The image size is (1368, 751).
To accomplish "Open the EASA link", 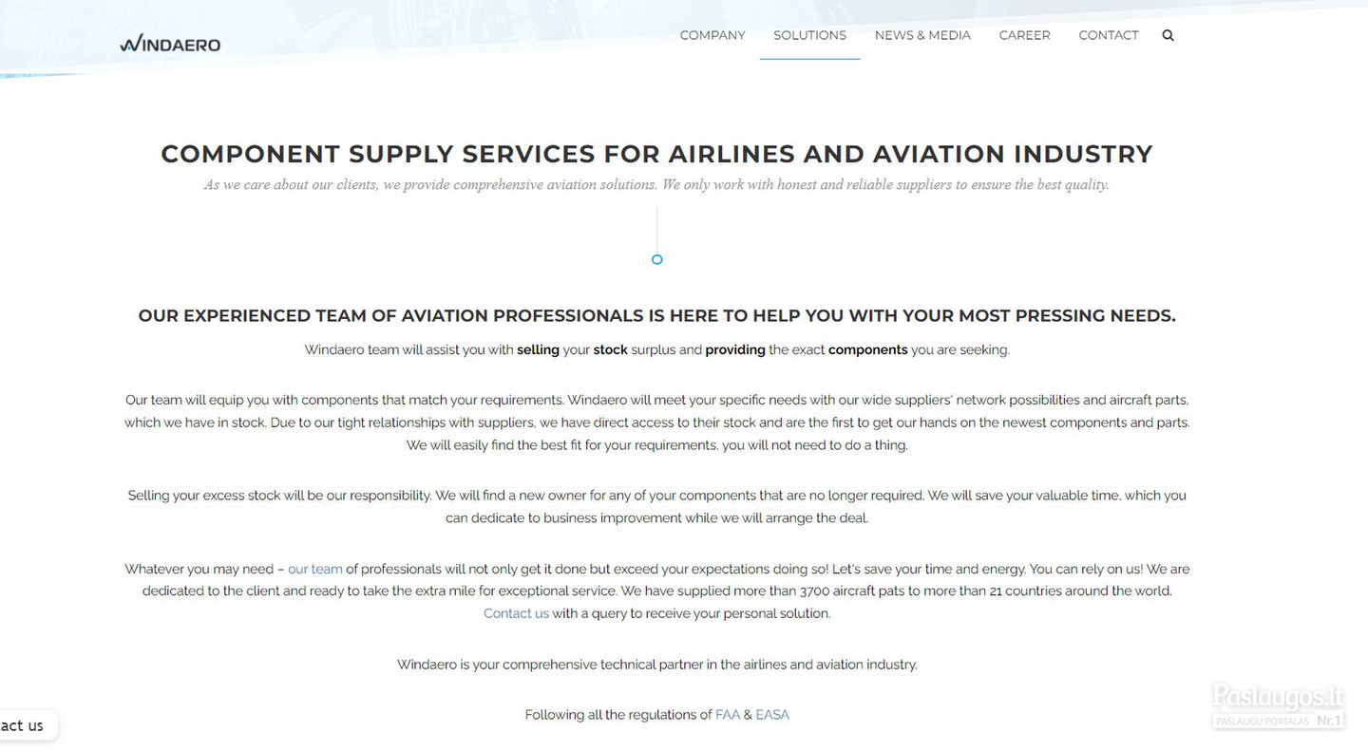I will click(772, 715).
